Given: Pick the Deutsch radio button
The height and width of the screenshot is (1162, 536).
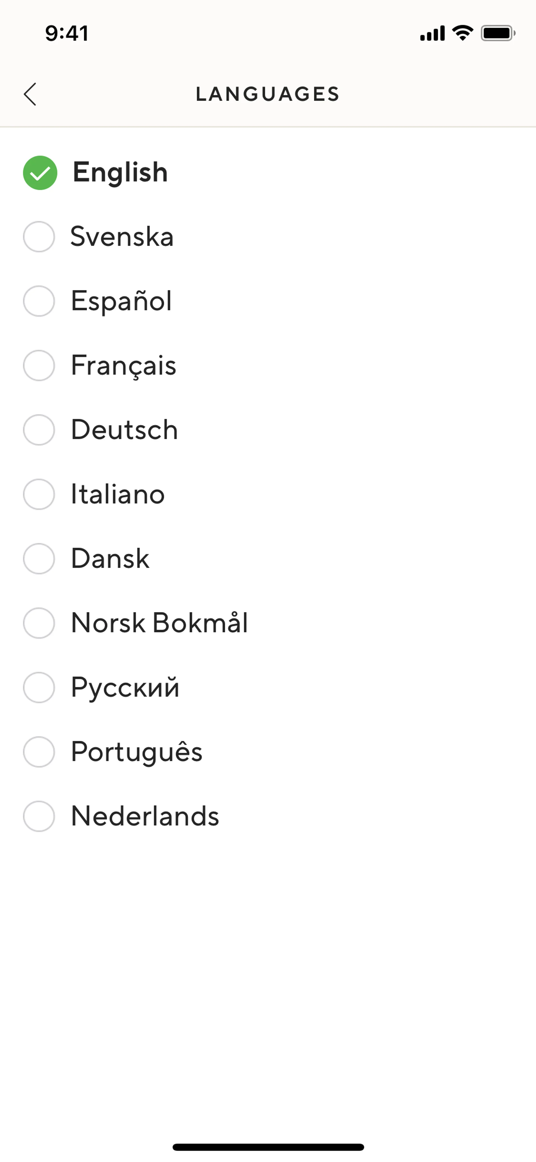Looking at the screenshot, I should pyautogui.click(x=39, y=430).
